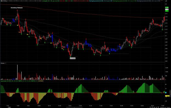Click the white price tag on price axis
The height and width of the screenshot is (108, 171).
pyautogui.click(x=167, y=9)
